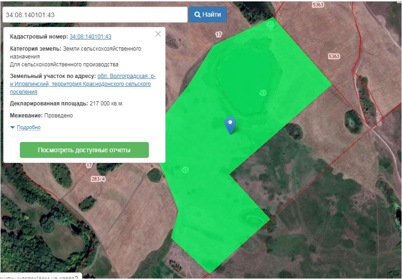The height and width of the screenshot is (279, 402).
Task: Click the 17 label below info panel
Action: [x=89, y=165]
